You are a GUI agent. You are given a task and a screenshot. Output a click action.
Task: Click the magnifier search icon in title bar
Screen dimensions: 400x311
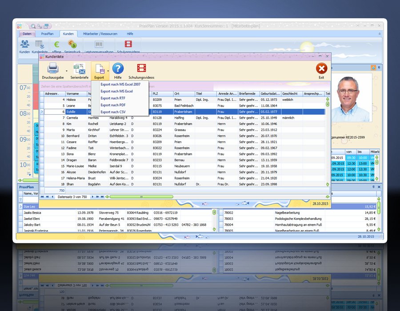[x=33, y=26]
